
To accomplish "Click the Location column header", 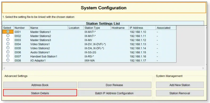I will 75,28.
